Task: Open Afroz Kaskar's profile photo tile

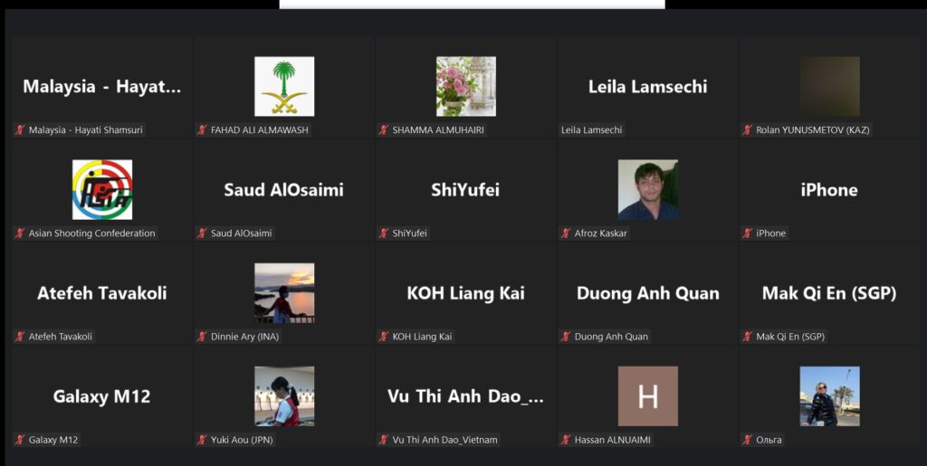Action: (648, 190)
